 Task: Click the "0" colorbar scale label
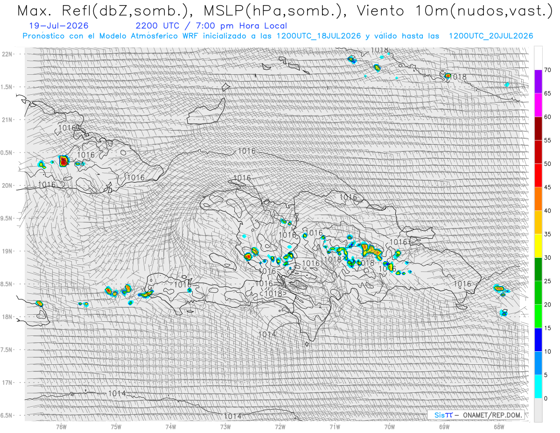(x=546, y=398)
